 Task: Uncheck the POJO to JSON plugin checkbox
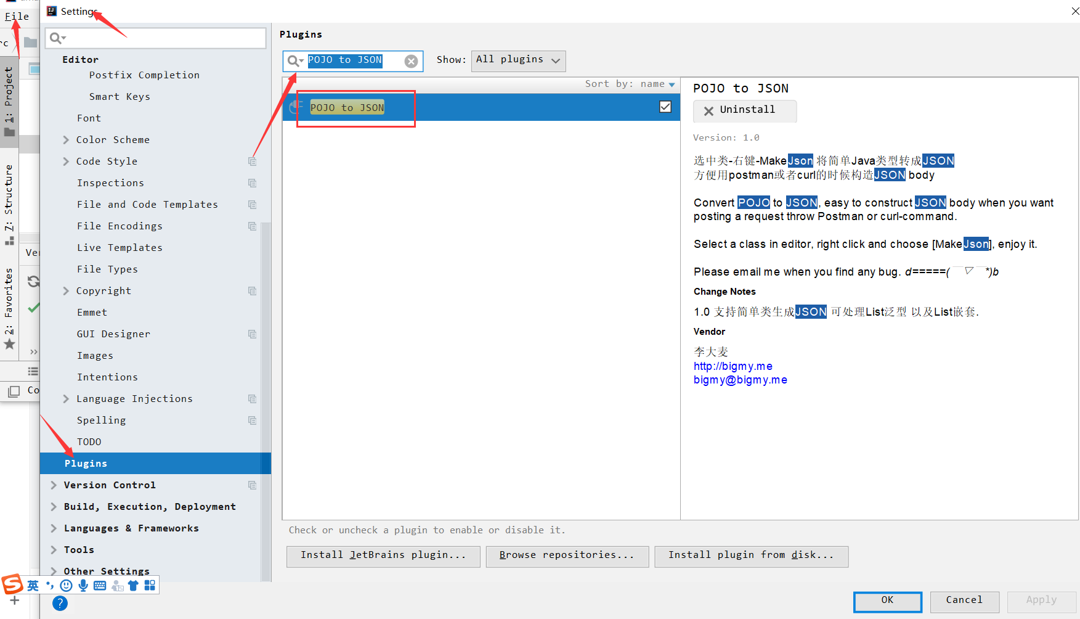pos(665,106)
